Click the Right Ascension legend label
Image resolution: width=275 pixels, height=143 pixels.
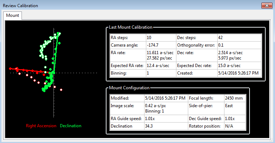click(x=41, y=126)
